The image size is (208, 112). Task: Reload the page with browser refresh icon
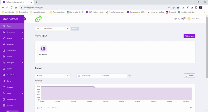point(12,8)
